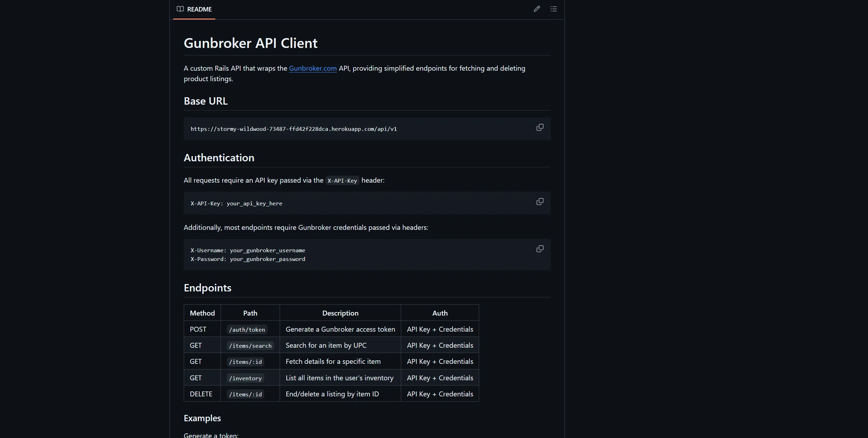Click the Examples heading
This screenshot has width=868, height=438.
coord(202,418)
